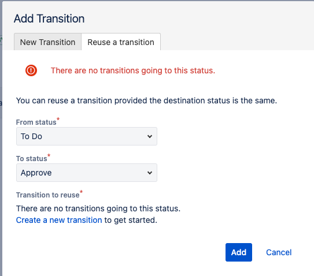Click the From status field label
Viewport: 314px width, 276px height.
click(x=36, y=122)
